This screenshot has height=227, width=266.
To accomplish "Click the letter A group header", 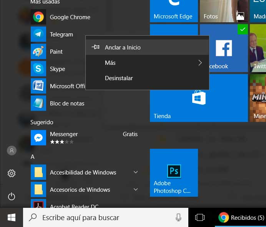I will (x=33, y=157).
